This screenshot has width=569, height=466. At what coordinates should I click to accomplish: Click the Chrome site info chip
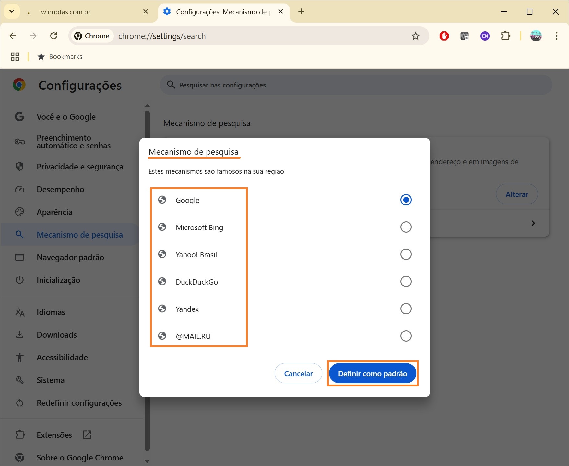(x=92, y=36)
